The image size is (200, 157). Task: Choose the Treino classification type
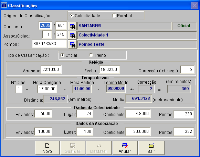pos(91,55)
